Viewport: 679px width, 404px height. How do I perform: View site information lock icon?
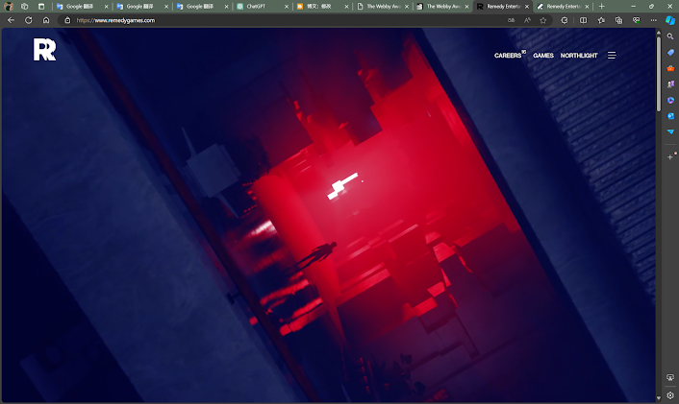(67, 20)
